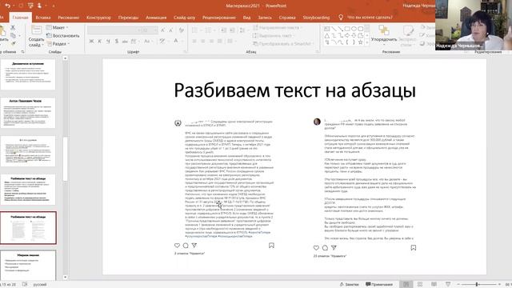Open the Конструктор ribbon tab

[x=98, y=18]
